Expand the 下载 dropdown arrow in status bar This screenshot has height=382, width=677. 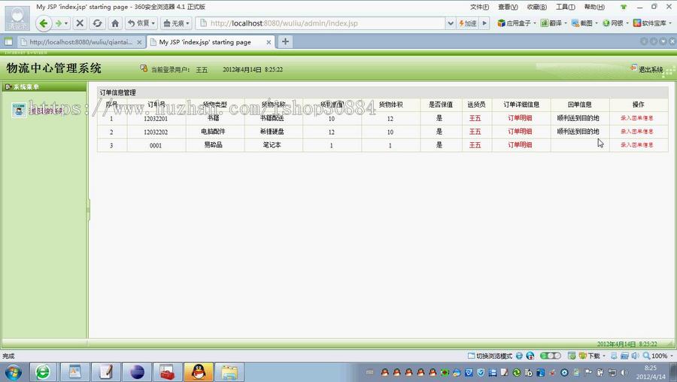tap(603, 356)
